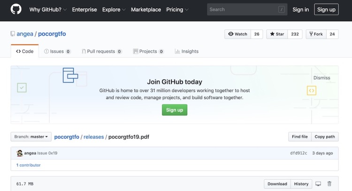Image resolution: width=352 pixels, height=191 pixels.
Task: Expand the Pricing menu
Action: coord(177,9)
